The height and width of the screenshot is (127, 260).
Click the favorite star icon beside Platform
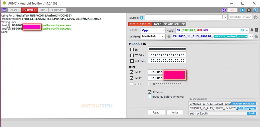(x=169, y=37)
